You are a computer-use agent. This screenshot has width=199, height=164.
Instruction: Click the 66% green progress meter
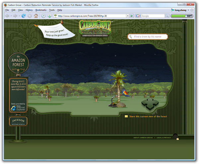tap(182, 16)
